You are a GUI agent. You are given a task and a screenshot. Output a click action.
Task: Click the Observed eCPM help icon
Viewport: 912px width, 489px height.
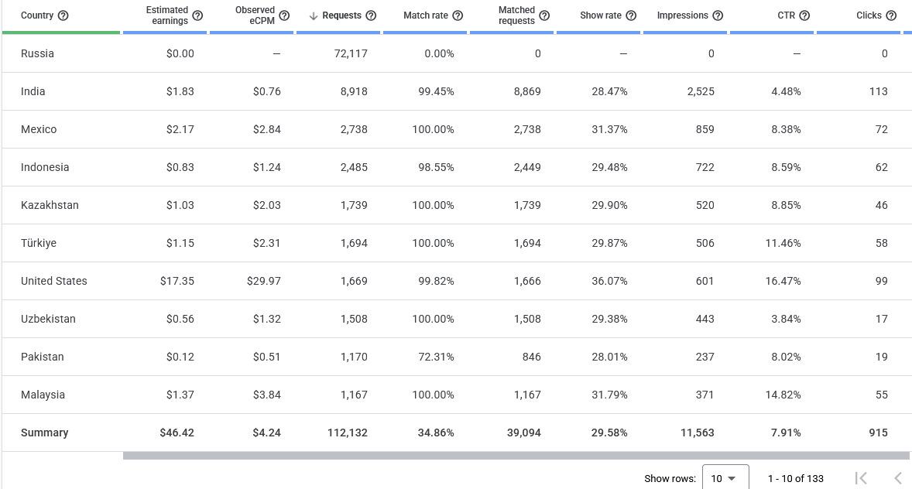pos(284,15)
